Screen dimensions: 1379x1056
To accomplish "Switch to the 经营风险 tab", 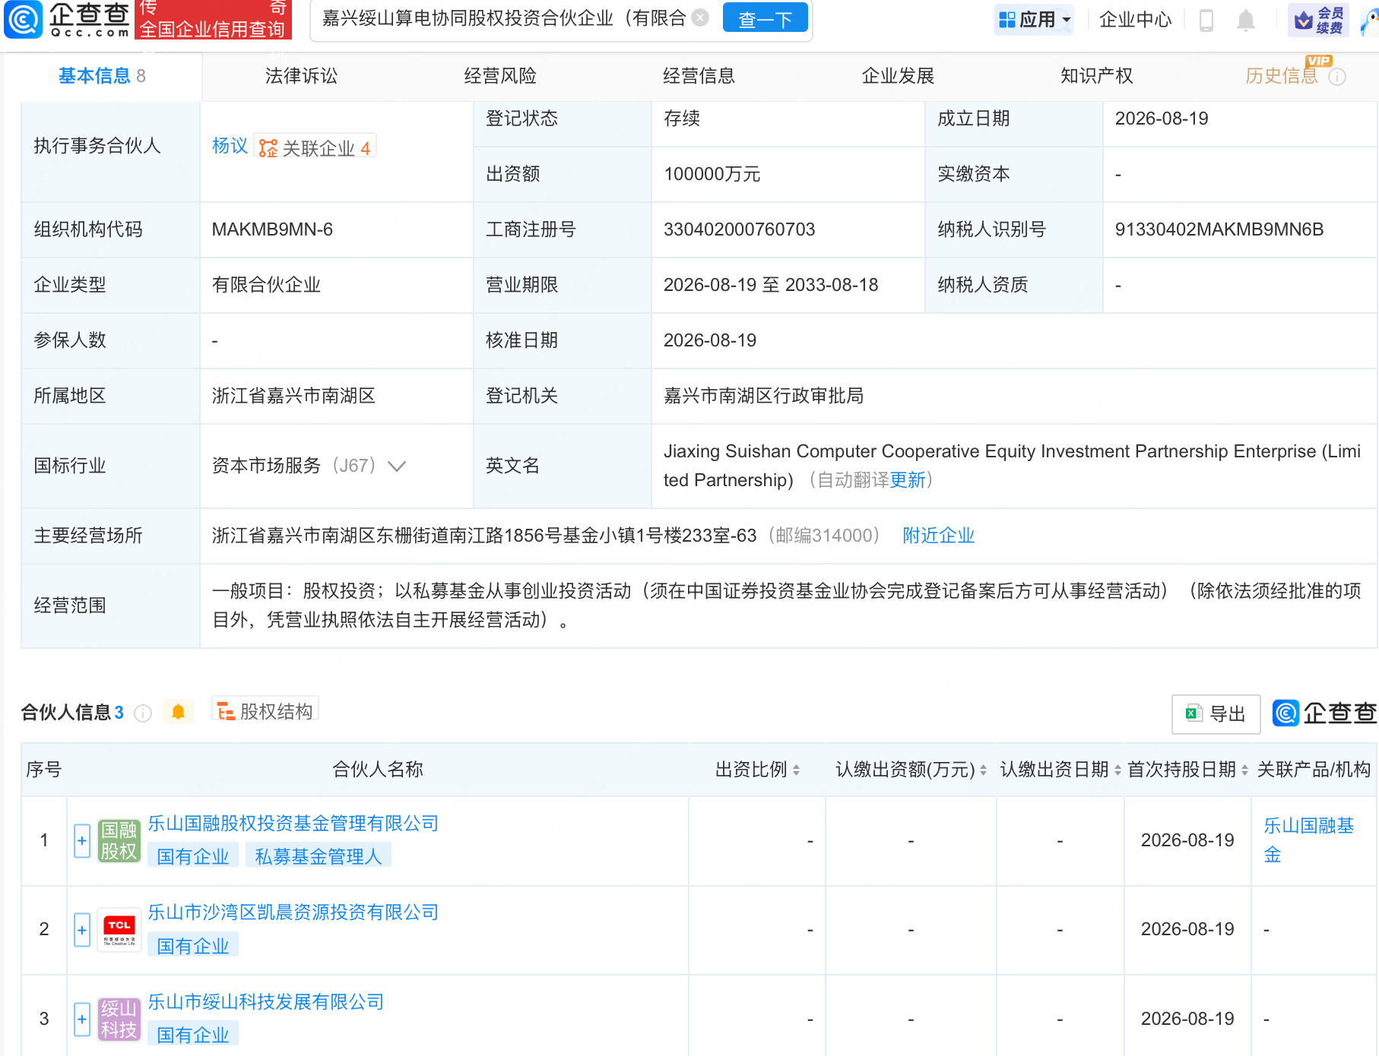I will [500, 76].
